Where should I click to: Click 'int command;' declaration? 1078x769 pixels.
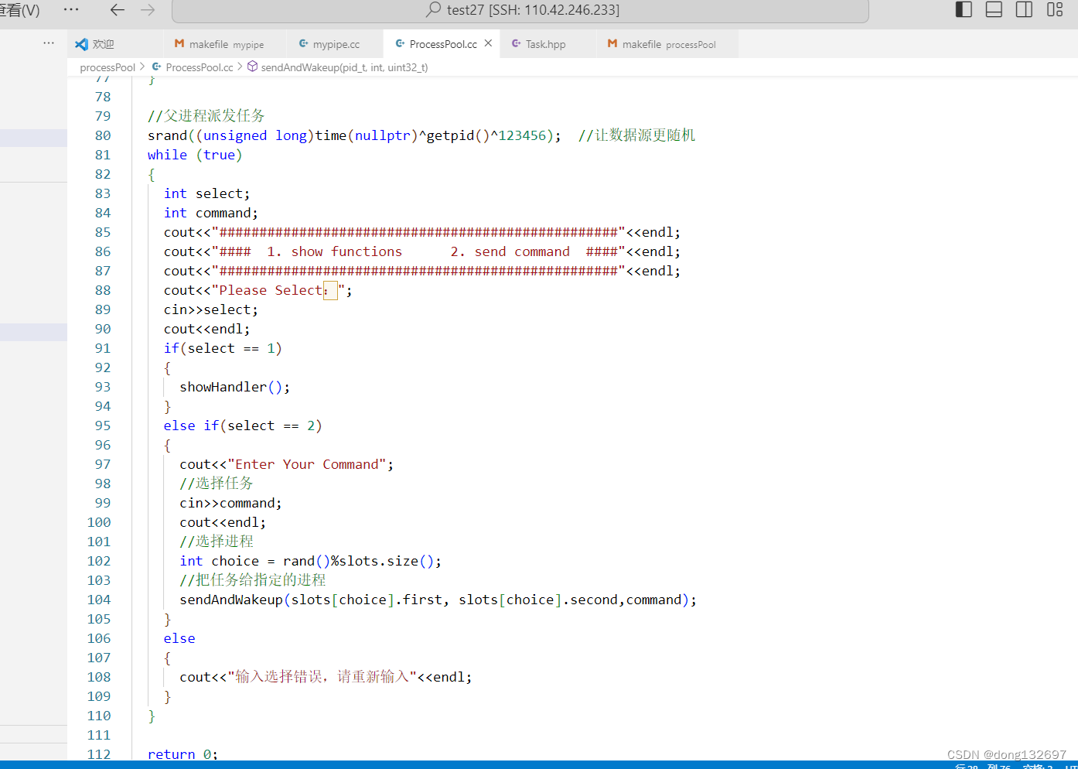pos(210,213)
